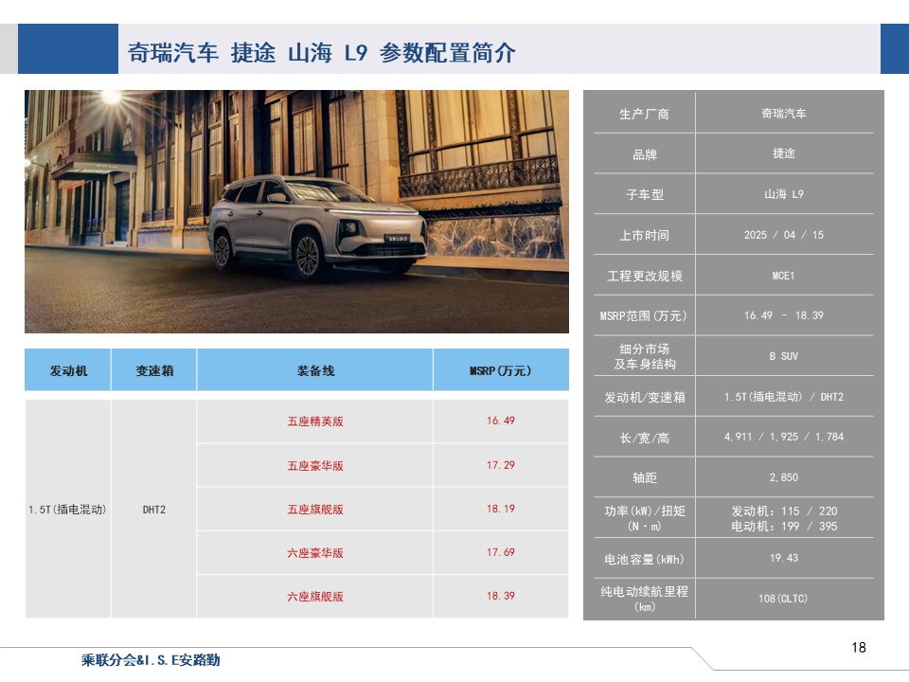This screenshot has height=682, width=909.
Task: Click the slide title "奇瑞汽车 捷途 山海 L9 参数配置简介"
Action: pos(321,53)
